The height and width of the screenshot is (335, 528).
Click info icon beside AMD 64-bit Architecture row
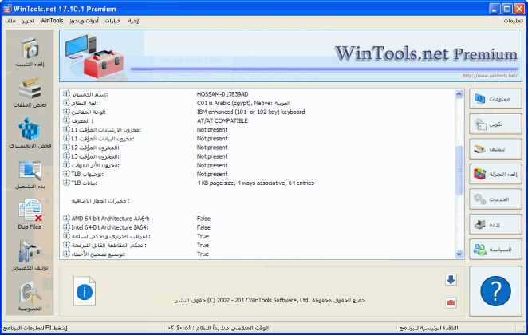[66, 219]
